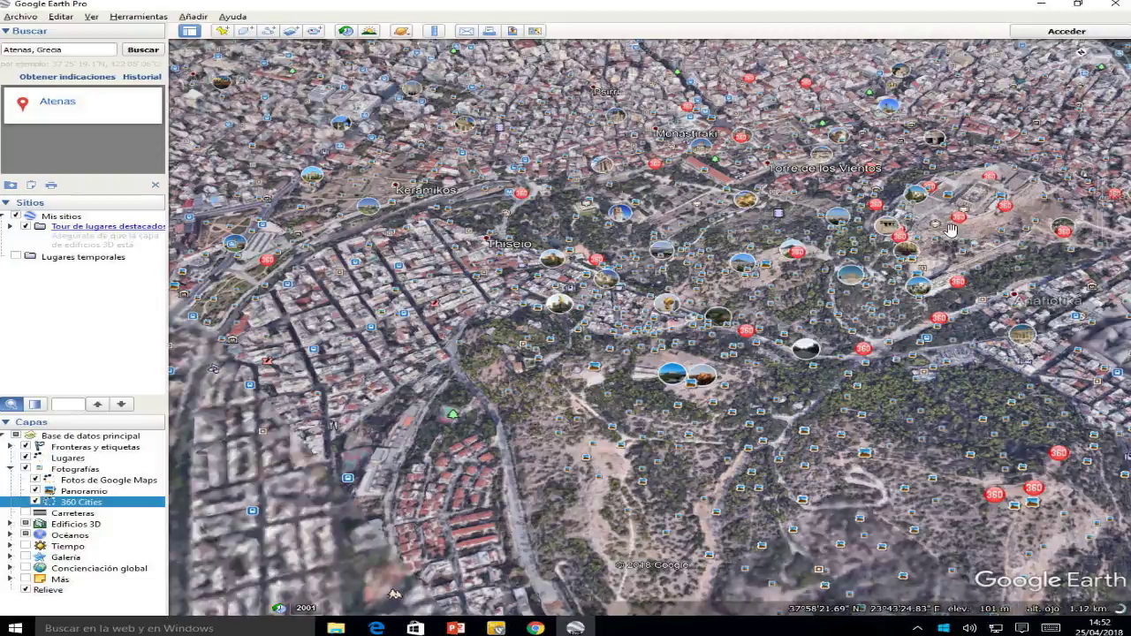Click the print icon below search results
The width and height of the screenshot is (1131, 636).
(x=51, y=185)
